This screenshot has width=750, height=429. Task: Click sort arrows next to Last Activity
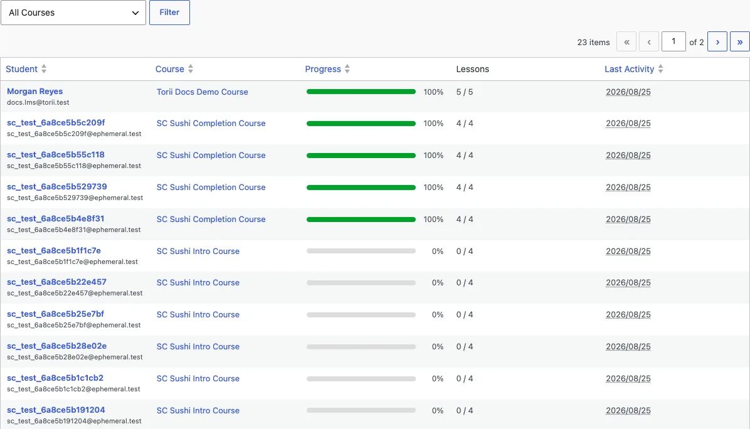[660, 69]
